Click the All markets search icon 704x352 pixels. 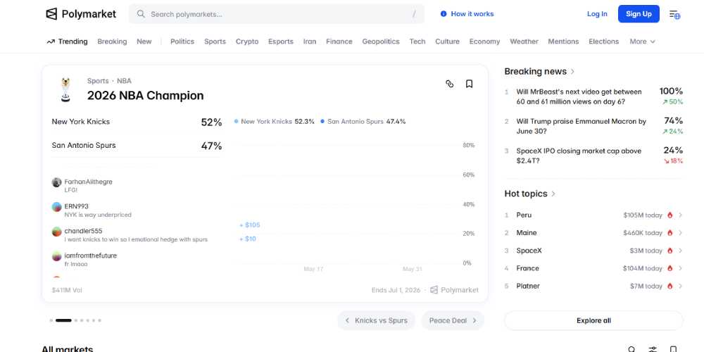pyautogui.click(x=631, y=349)
